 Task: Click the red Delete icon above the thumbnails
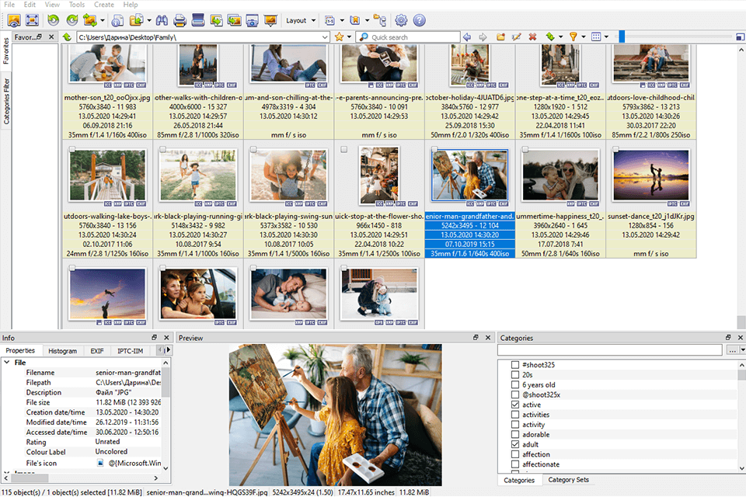click(532, 36)
